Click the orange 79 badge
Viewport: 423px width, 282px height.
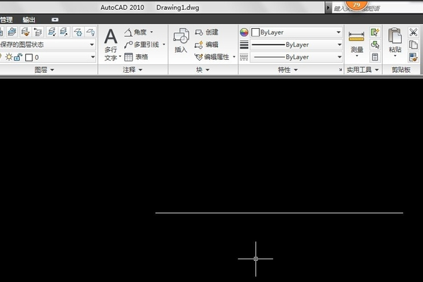pos(356,4)
